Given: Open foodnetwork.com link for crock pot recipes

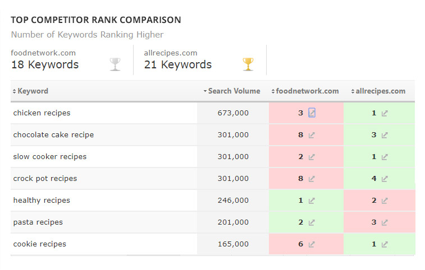Looking at the screenshot, I should click(x=312, y=179).
